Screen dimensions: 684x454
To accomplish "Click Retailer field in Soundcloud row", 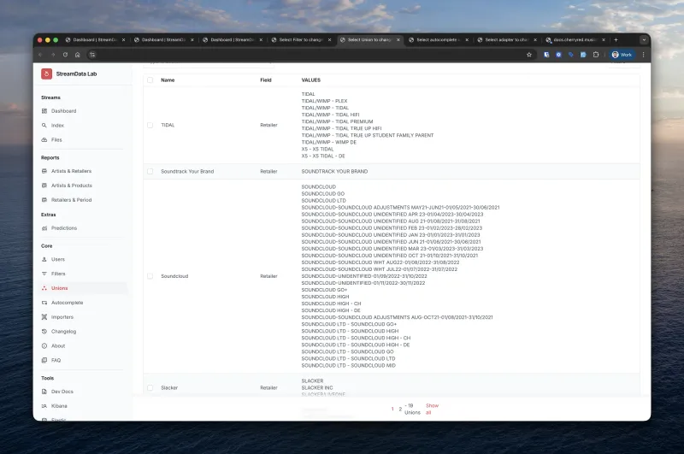I will [268, 276].
